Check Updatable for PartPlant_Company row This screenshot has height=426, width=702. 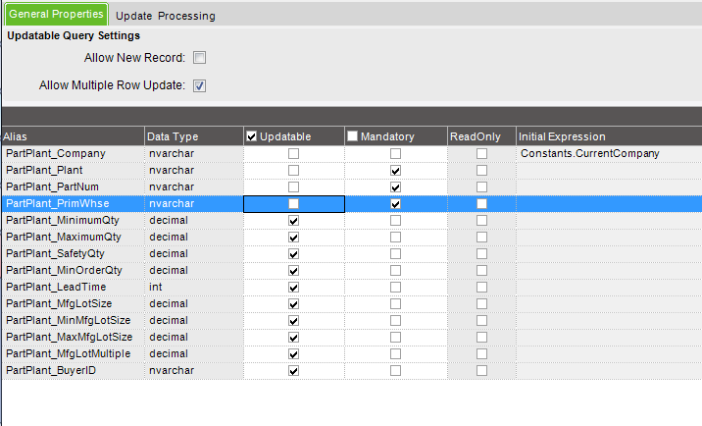coord(293,154)
